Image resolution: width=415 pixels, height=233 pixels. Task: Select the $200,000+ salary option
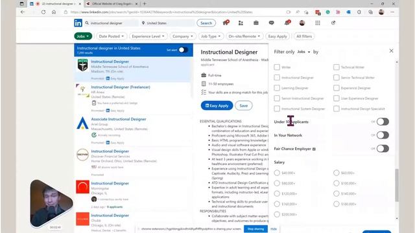(x=277, y=214)
